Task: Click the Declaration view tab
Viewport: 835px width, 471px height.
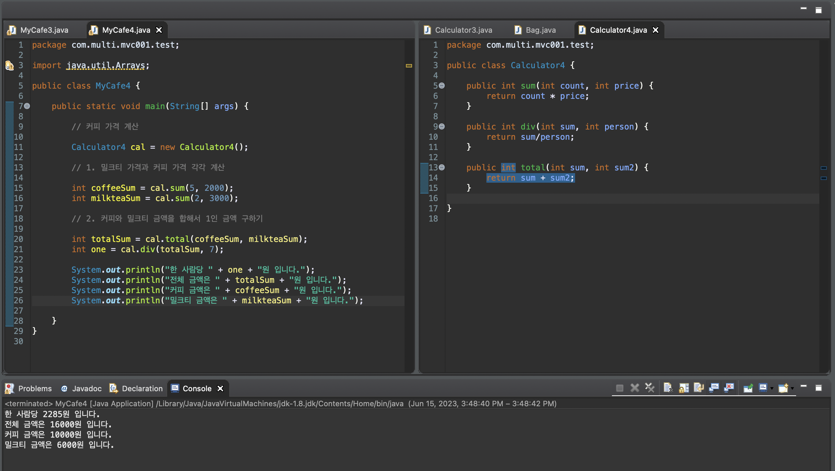Action: coord(142,389)
